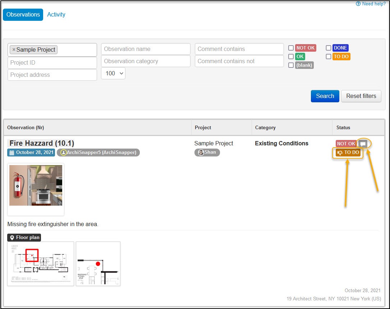
Task: Open the Observation category filter field
Action: tap(146, 61)
